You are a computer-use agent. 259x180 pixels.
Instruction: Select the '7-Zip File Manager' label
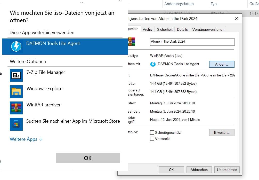[46, 72]
